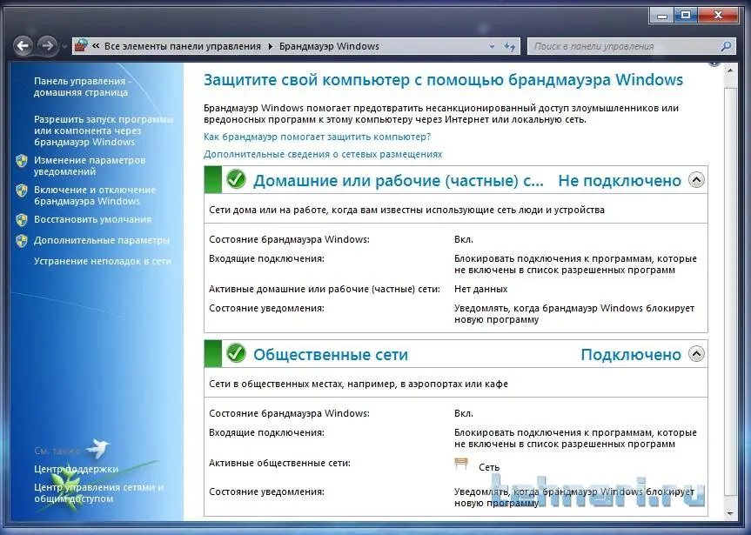751x535 pixels.
Task: Collapse the "Общественные сети" section chevron
Action: pos(696,353)
